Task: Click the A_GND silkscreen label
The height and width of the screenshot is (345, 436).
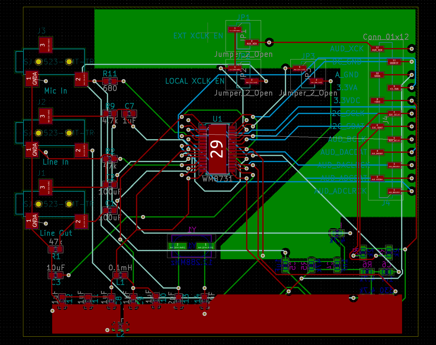Action: click(347, 75)
